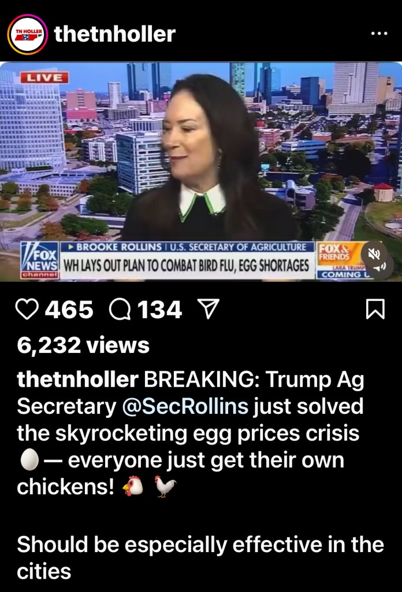Image resolution: width=402 pixels, height=592 pixels.
Task: Tap the bird flu headline banner
Action: pos(187,266)
